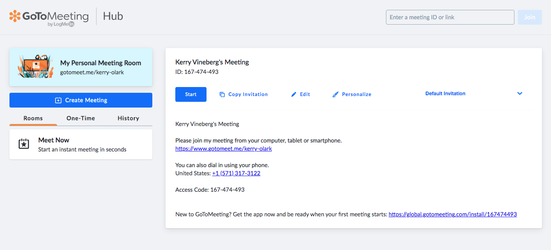551x250 pixels.
Task: Click the 'United States:' label
Action: click(x=193, y=173)
